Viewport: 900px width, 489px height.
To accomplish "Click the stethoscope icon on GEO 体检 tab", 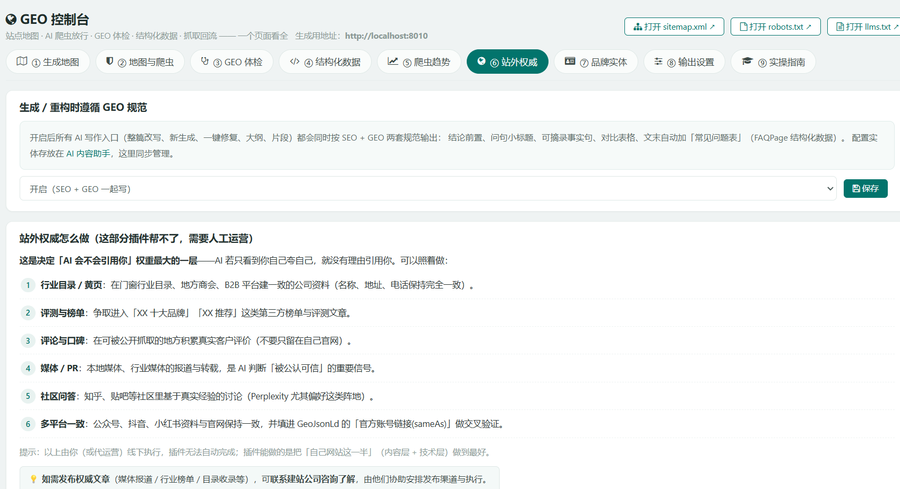I will click(205, 61).
